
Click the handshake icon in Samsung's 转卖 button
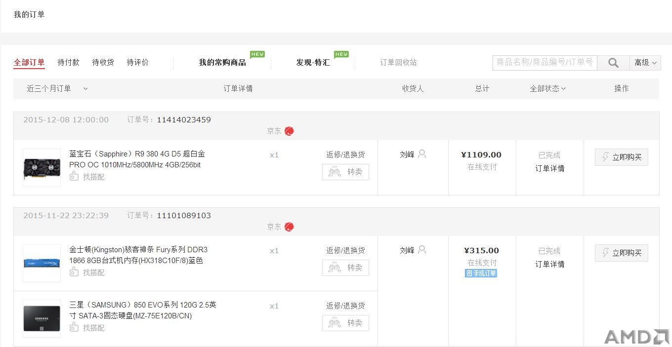click(x=335, y=323)
